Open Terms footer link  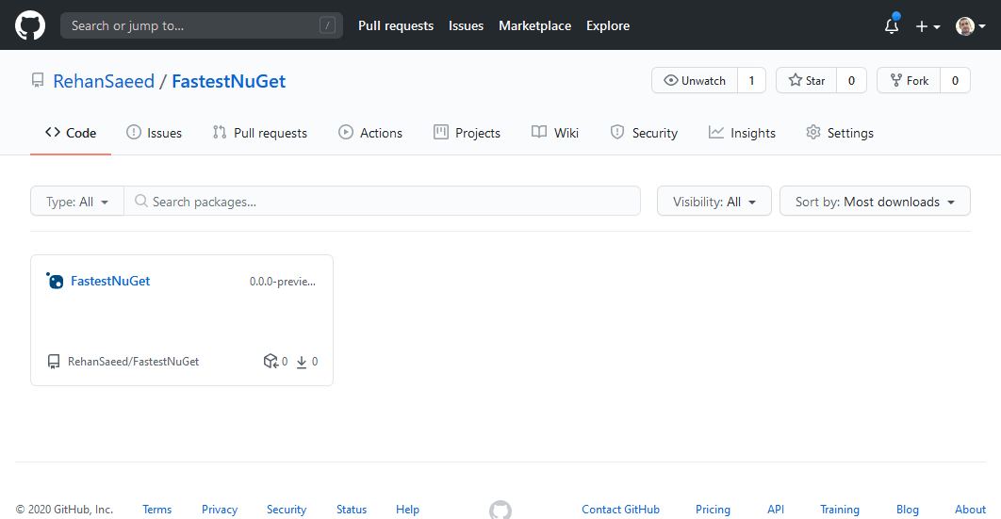click(157, 510)
